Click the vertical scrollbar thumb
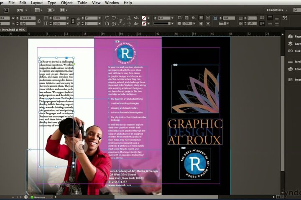The height and width of the screenshot is (200, 301). point(282,114)
